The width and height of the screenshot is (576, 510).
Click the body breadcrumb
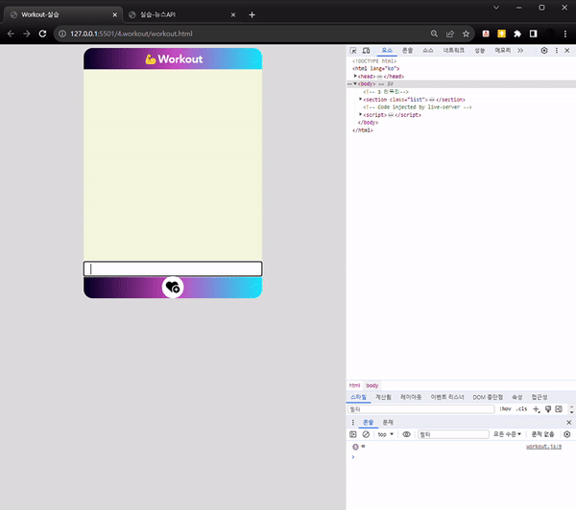click(x=372, y=385)
